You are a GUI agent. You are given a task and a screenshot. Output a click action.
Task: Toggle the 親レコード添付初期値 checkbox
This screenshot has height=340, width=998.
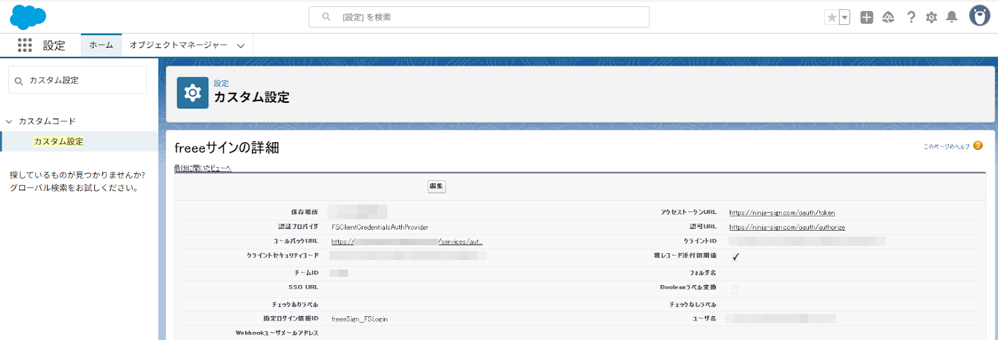pos(735,256)
